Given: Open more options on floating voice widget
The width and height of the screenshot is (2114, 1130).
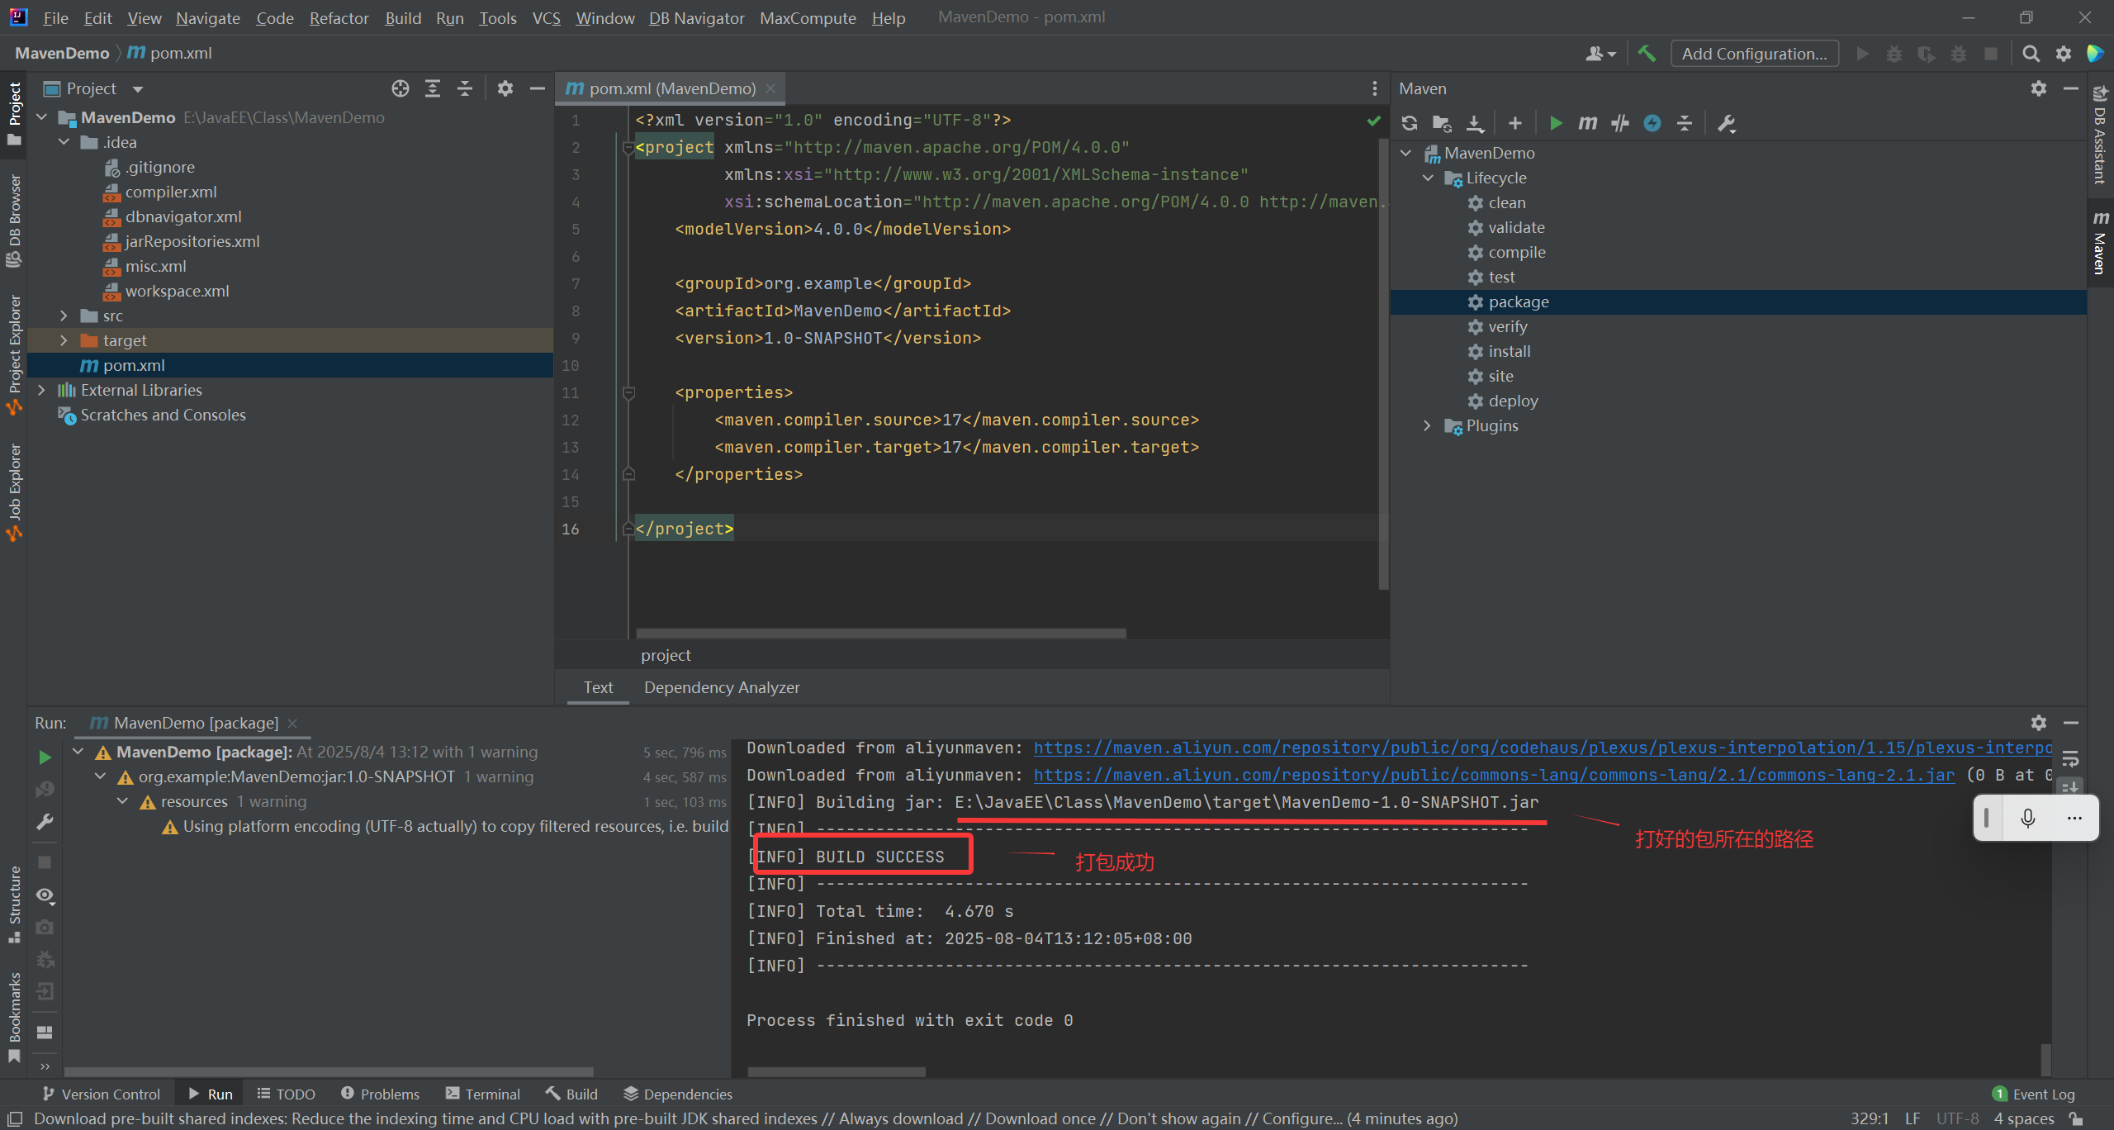Looking at the screenshot, I should click(x=2074, y=818).
